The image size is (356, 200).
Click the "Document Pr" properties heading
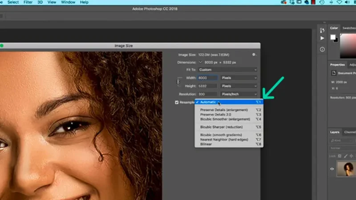tap(347, 73)
